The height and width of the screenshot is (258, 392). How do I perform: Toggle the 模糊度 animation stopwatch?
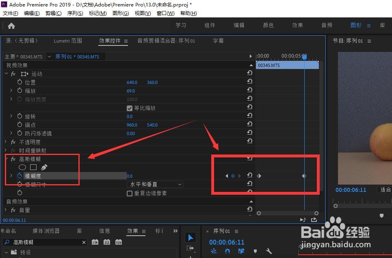coord(19,176)
